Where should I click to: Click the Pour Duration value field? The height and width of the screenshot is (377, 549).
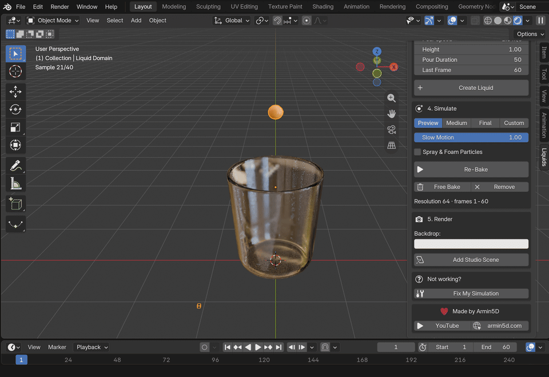click(x=471, y=60)
